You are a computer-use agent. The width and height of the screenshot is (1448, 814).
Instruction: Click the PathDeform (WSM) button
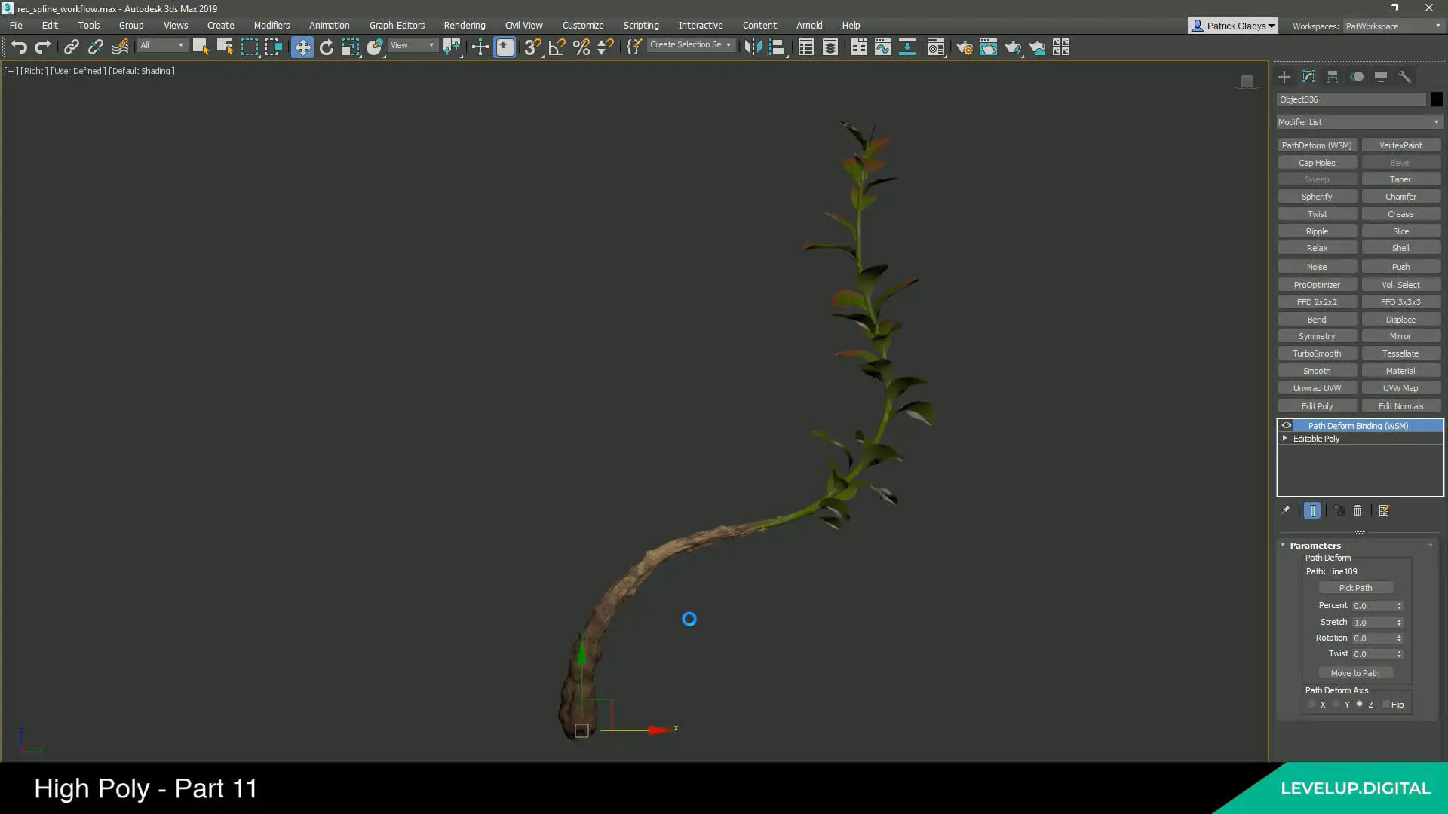pyautogui.click(x=1317, y=145)
